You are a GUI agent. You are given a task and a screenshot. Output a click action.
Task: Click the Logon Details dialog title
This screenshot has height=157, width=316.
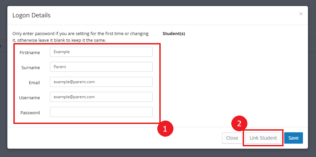click(x=31, y=15)
